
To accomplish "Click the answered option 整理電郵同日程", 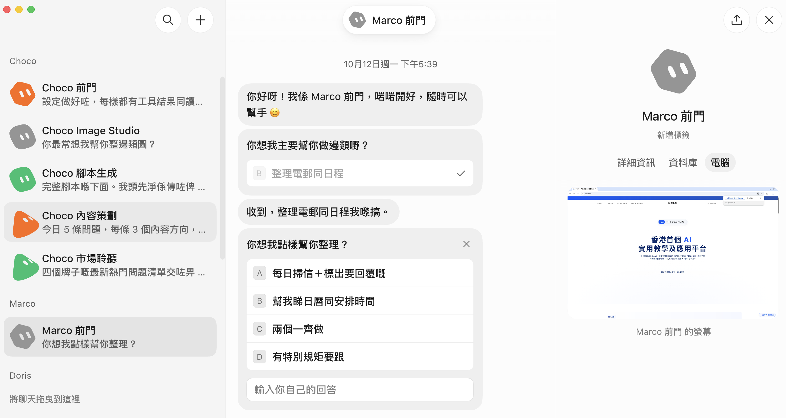I will pyautogui.click(x=360, y=173).
